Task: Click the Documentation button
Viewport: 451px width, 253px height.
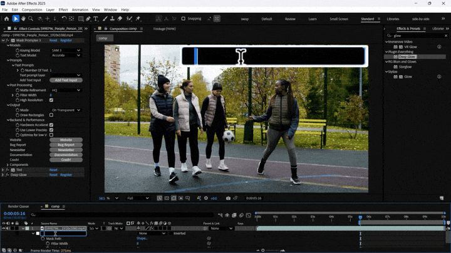Action: tap(65, 155)
